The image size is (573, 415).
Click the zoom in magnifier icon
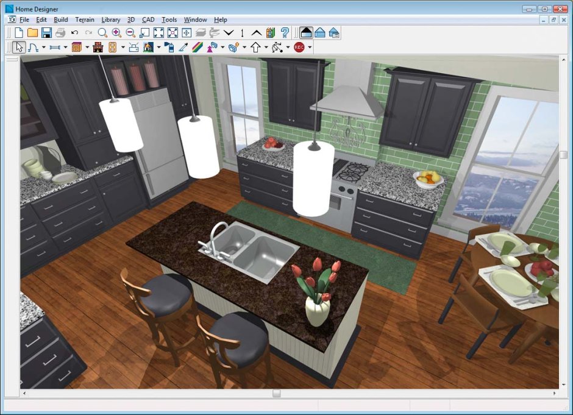click(x=116, y=33)
